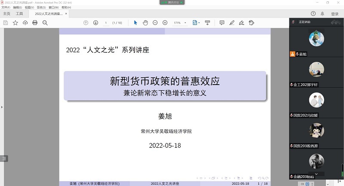
Task: Click the 登录 sign-in button
Action: point(335,14)
